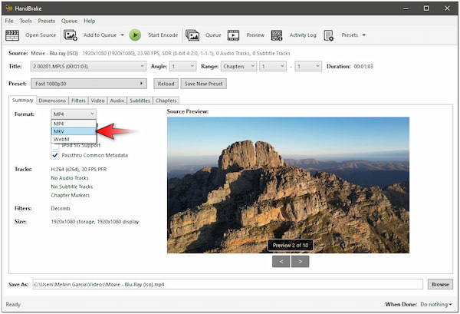Expand the toolbar Presets dropdown arrow
This screenshot has width=460, height=314.
[364, 35]
